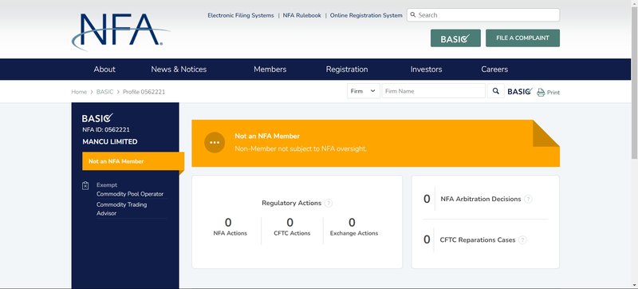Click the FILE A COMPLAINT button
638x289 pixels.
(523, 38)
